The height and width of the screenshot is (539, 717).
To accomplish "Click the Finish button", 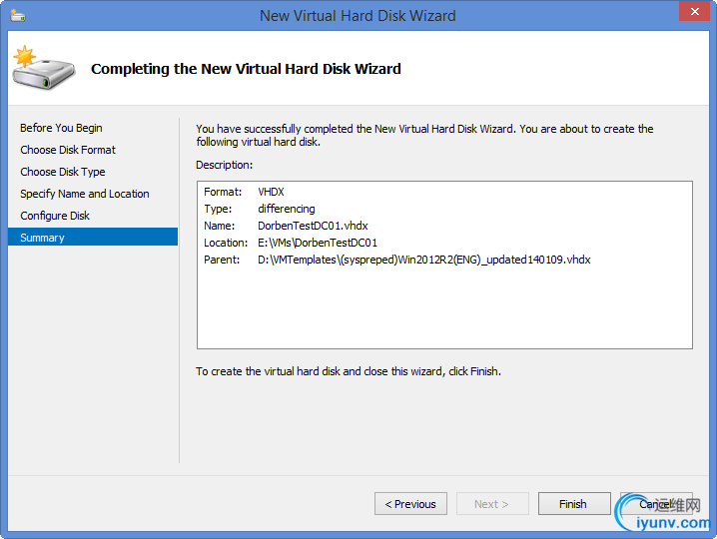I will (x=574, y=504).
